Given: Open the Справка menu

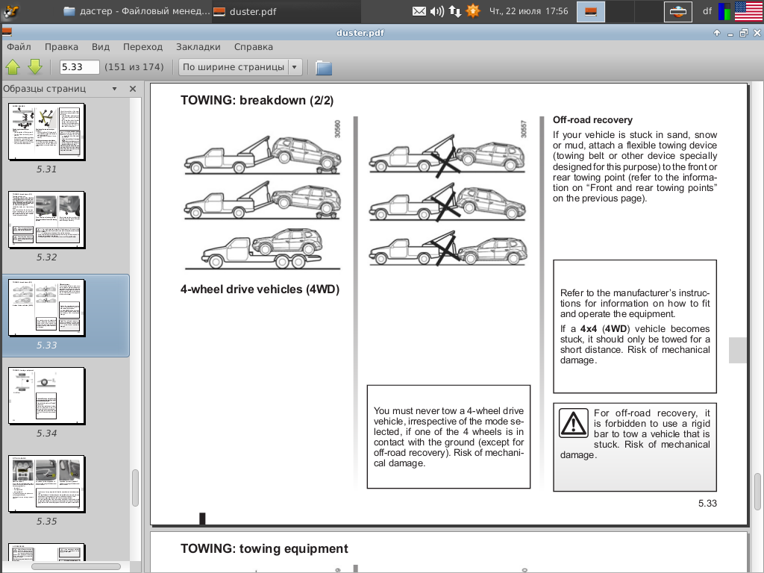Looking at the screenshot, I should click(254, 47).
